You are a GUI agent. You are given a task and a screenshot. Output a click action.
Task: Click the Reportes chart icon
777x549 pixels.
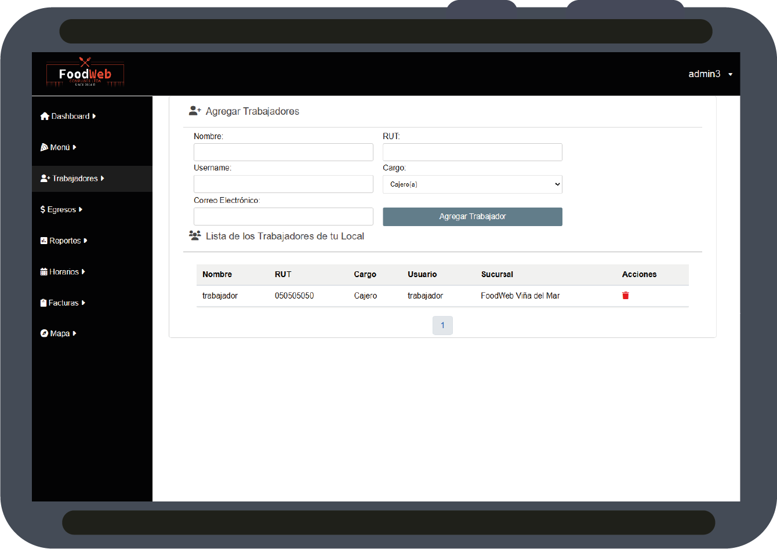(x=43, y=241)
